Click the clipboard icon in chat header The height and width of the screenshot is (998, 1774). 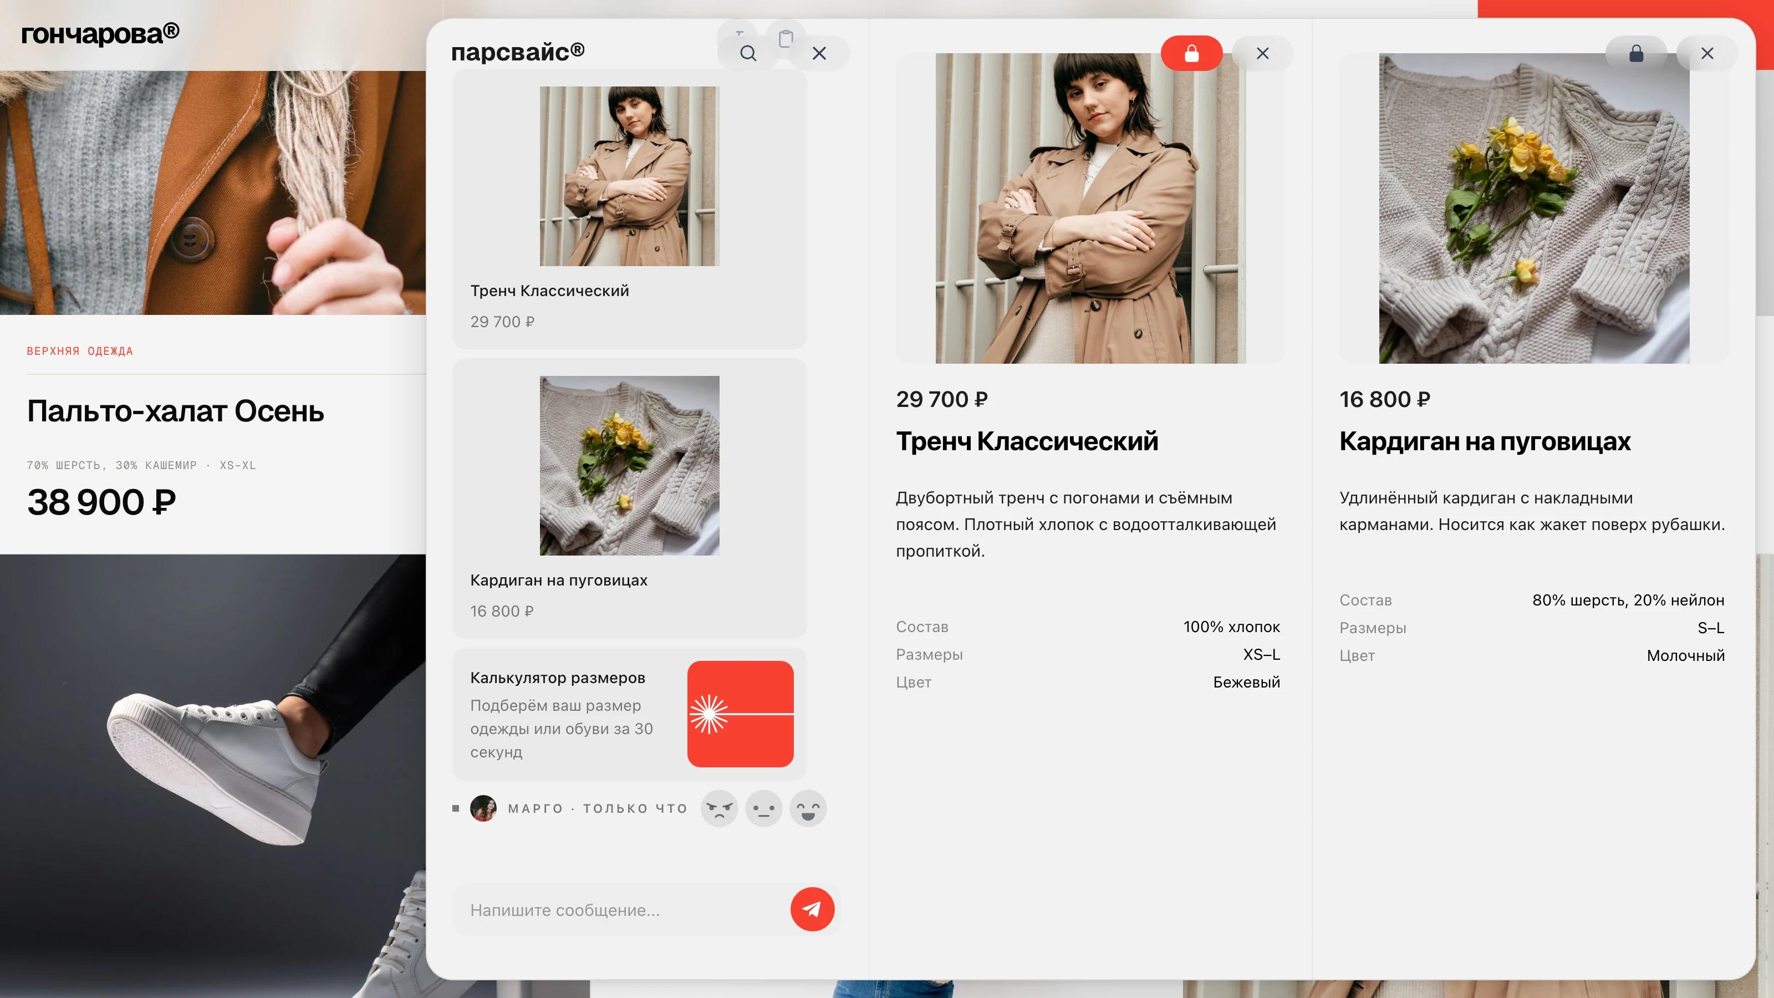tap(786, 39)
